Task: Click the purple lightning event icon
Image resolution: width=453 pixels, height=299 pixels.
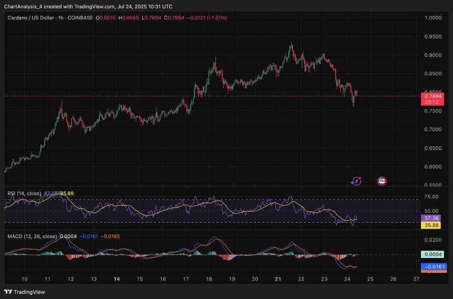Action: 356,181
